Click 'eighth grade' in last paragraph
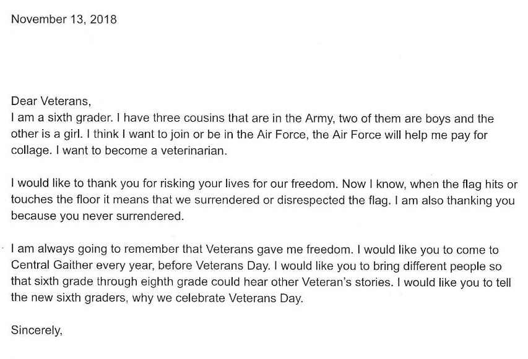Image resolution: width=528 pixels, height=359 pixels. [x=174, y=282]
